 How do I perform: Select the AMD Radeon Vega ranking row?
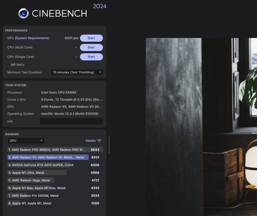coord(55,180)
